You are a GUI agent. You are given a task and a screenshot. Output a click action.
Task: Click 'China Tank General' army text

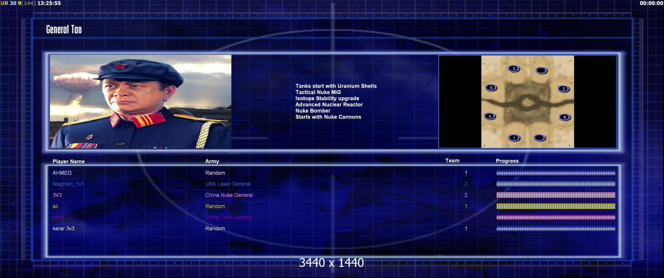[x=229, y=217]
